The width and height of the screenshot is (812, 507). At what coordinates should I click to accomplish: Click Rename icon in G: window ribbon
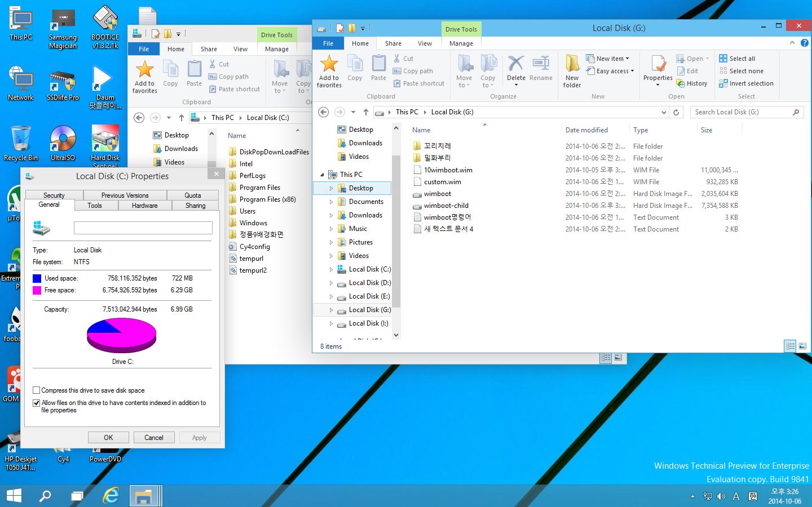[541, 68]
